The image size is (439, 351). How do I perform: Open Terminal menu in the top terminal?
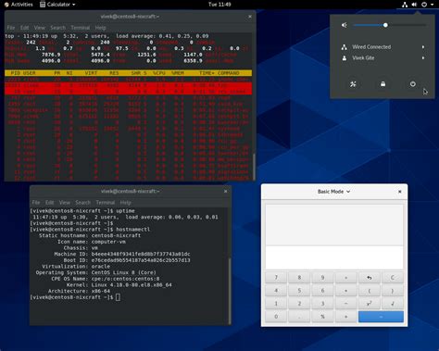[81, 28]
